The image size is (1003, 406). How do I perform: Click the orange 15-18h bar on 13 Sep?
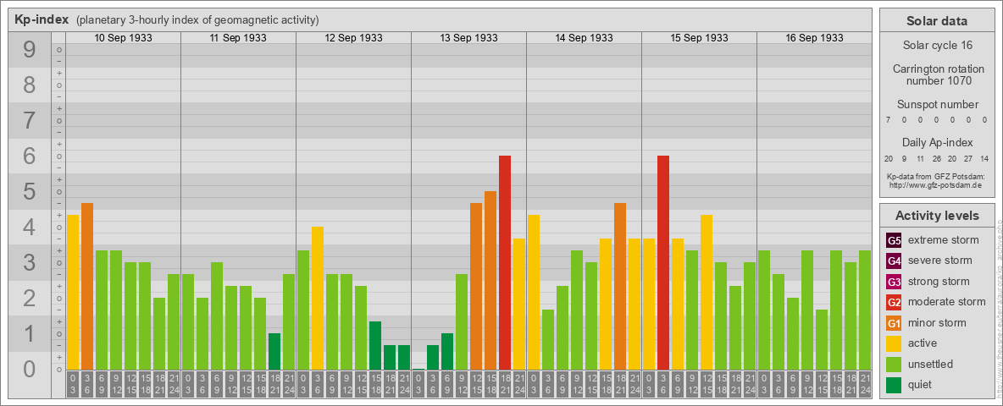pos(490,280)
